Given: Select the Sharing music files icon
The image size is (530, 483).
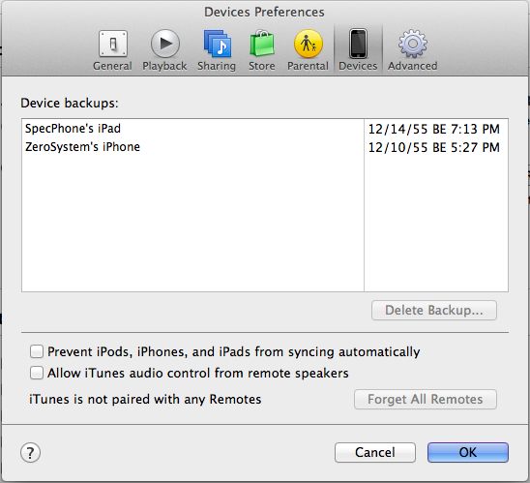Looking at the screenshot, I should pyautogui.click(x=217, y=44).
